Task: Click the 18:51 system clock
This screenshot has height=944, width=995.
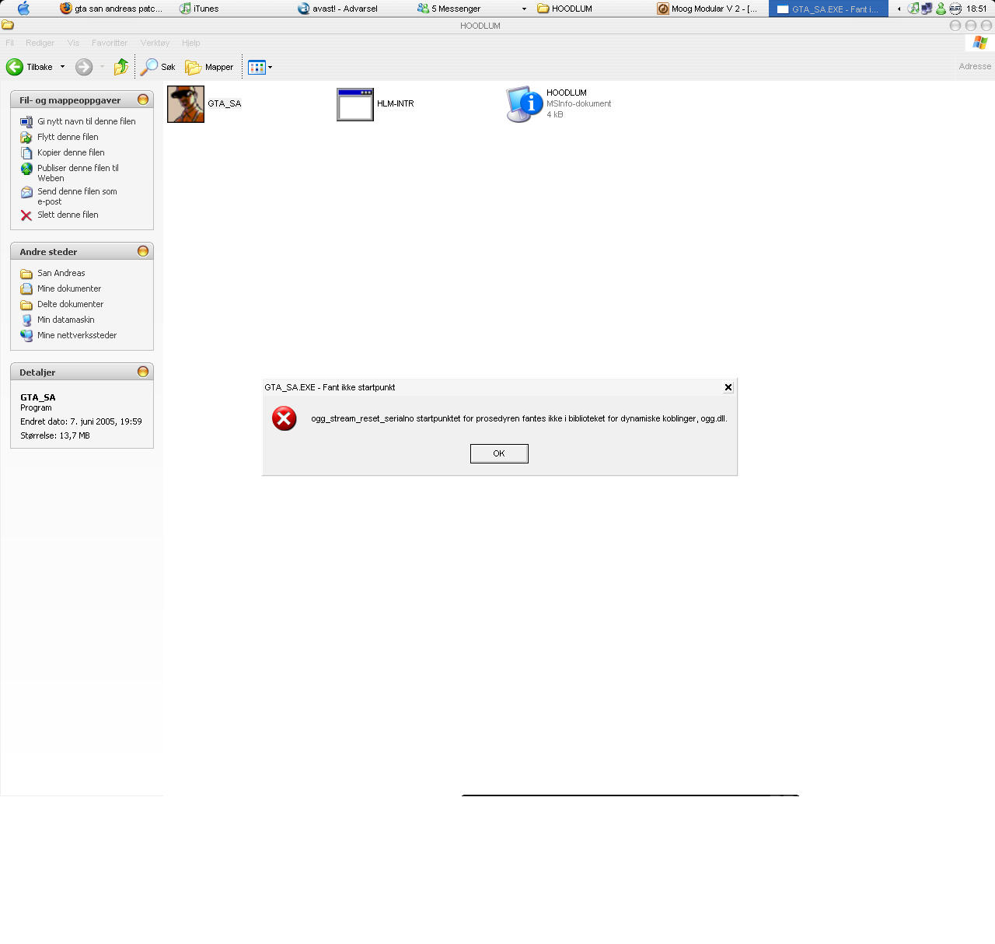Action: 976,9
